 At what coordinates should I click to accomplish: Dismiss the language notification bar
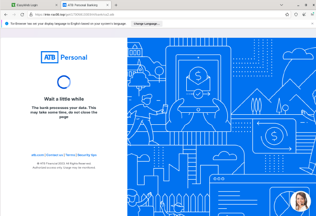(x=312, y=23)
